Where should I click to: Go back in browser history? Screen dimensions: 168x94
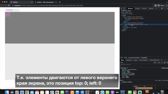pyautogui.click(x=2, y=5)
